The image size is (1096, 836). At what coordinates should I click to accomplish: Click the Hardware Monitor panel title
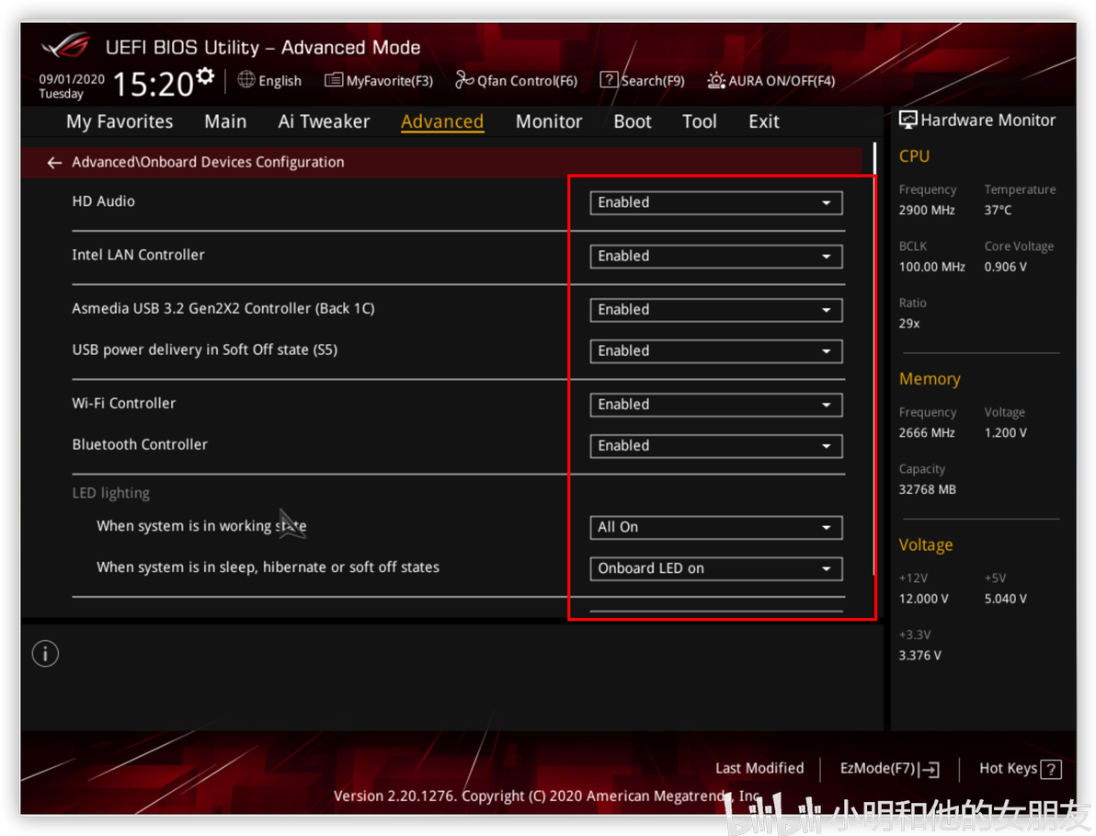[x=988, y=120]
